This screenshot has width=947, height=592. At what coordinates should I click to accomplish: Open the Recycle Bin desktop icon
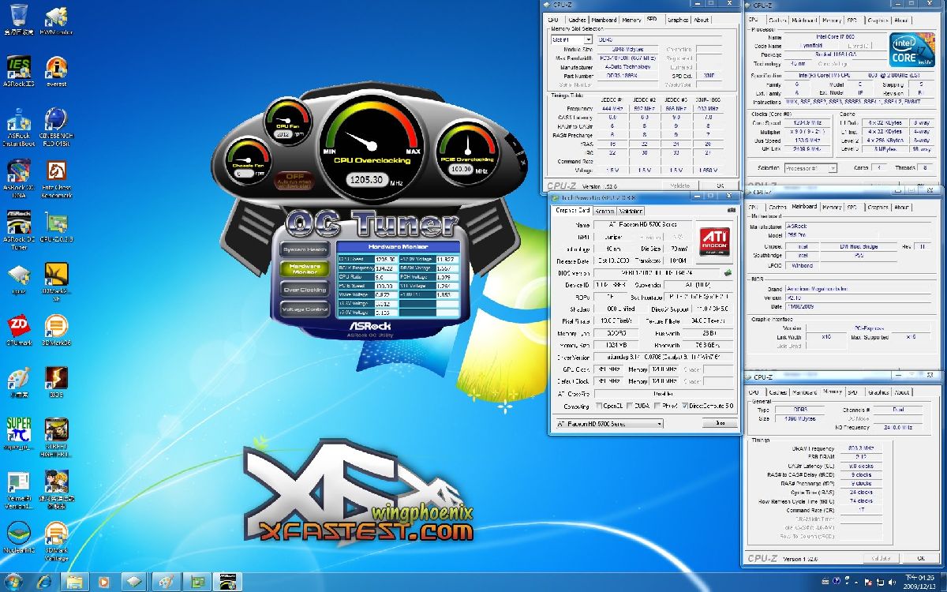pos(18,20)
